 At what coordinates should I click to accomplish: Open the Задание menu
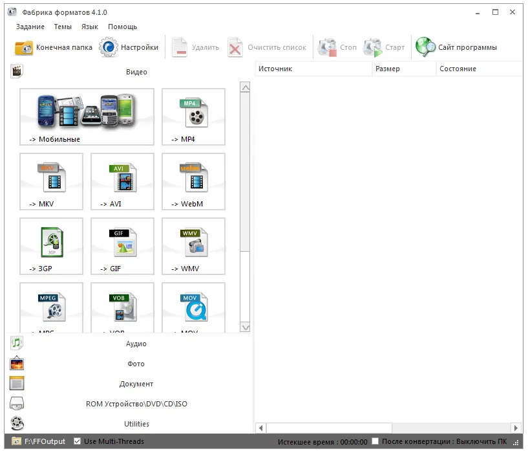coord(30,27)
